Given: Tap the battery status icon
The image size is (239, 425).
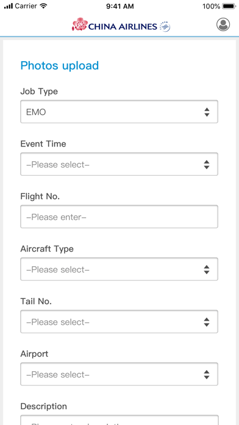Looking at the screenshot, I should (229, 6).
